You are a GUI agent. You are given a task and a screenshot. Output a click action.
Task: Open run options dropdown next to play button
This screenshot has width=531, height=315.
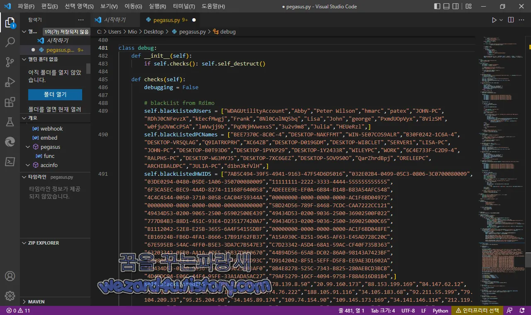501,20
